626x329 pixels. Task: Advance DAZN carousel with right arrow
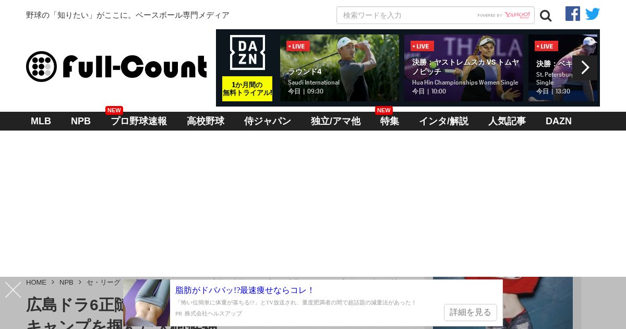[585, 68]
